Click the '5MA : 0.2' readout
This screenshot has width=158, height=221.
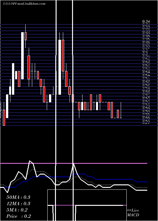pos(17,210)
